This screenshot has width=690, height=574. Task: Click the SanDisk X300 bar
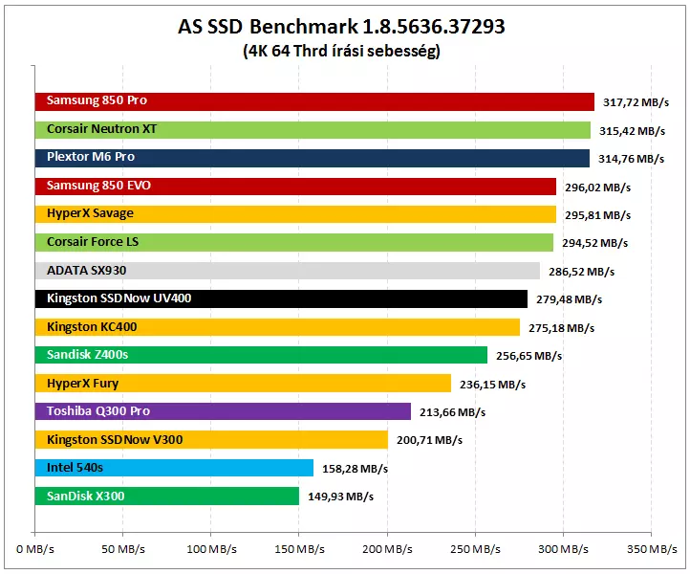(167, 496)
